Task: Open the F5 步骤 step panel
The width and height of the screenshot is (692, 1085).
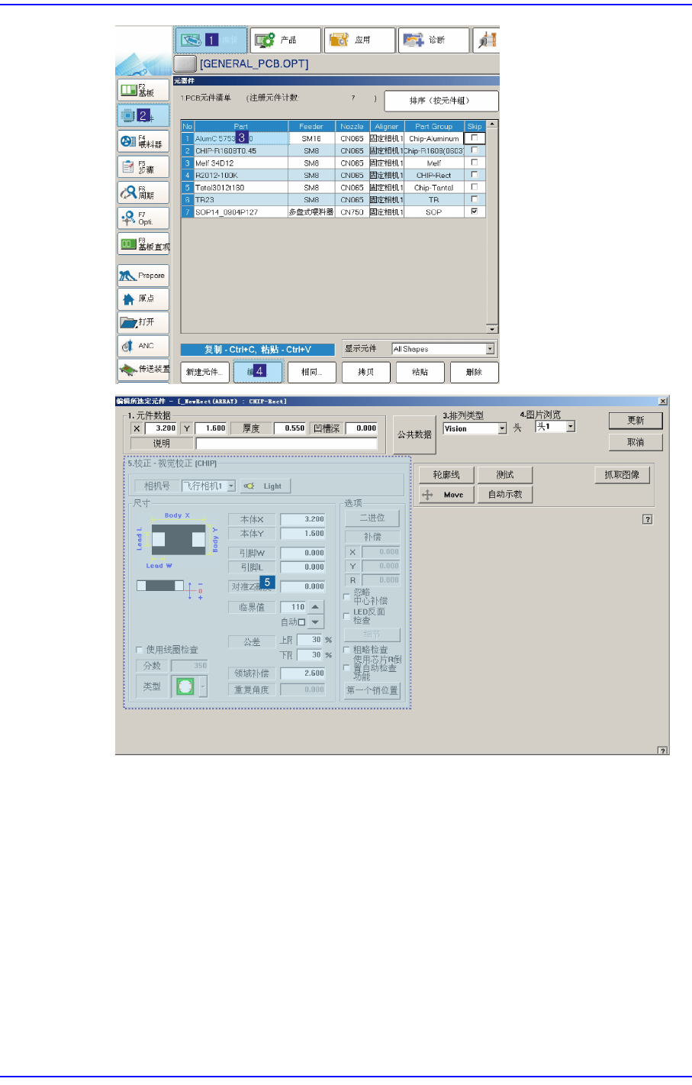Action: tap(143, 166)
